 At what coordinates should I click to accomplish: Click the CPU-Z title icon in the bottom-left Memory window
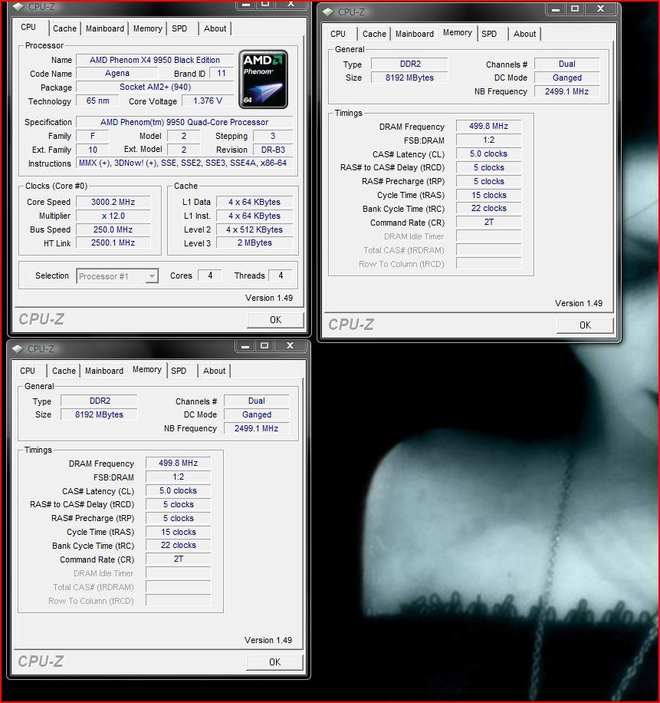point(18,348)
